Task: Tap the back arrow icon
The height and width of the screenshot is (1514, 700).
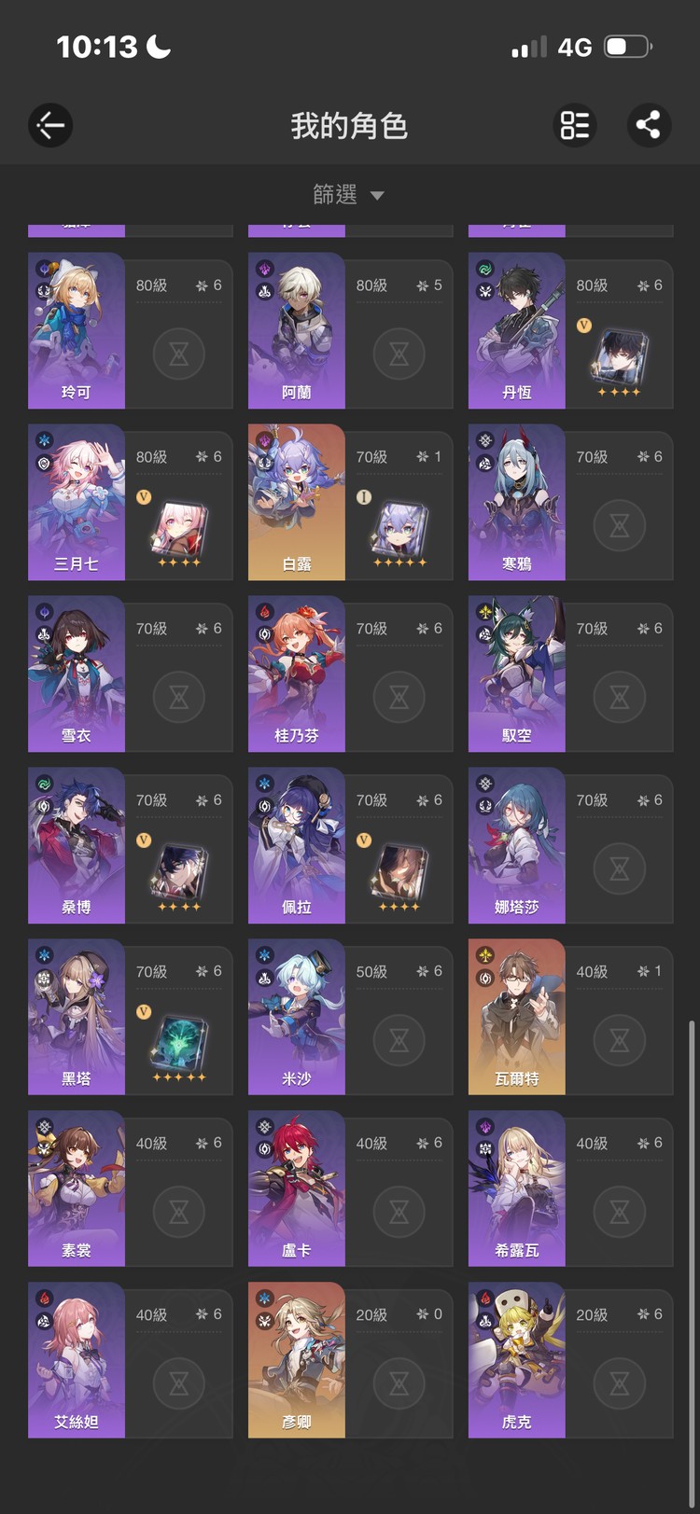Action: coord(50,125)
